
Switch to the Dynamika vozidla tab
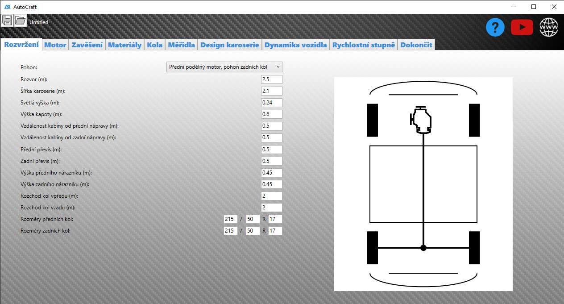click(x=296, y=45)
